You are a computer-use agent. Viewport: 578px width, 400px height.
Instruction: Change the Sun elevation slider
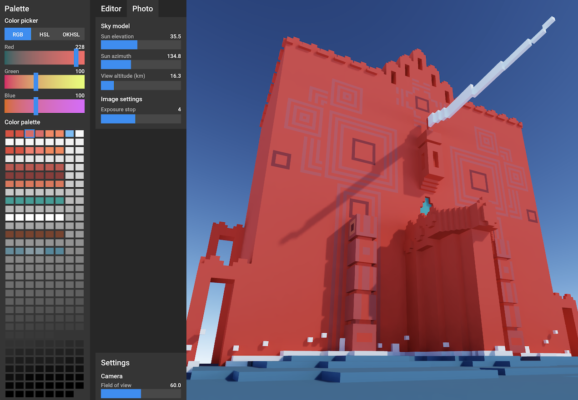point(141,45)
